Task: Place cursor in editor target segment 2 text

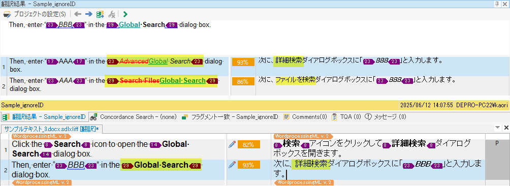Action: pyautogui.click(x=377, y=169)
